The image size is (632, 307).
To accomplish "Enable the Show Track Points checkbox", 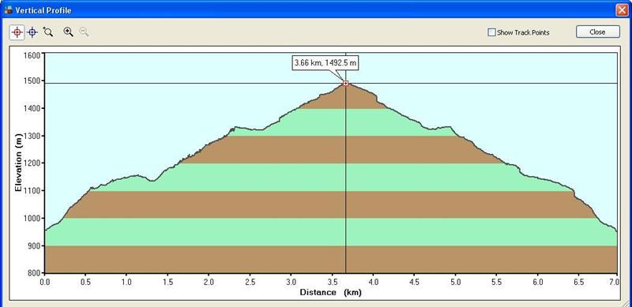I will coord(491,32).
